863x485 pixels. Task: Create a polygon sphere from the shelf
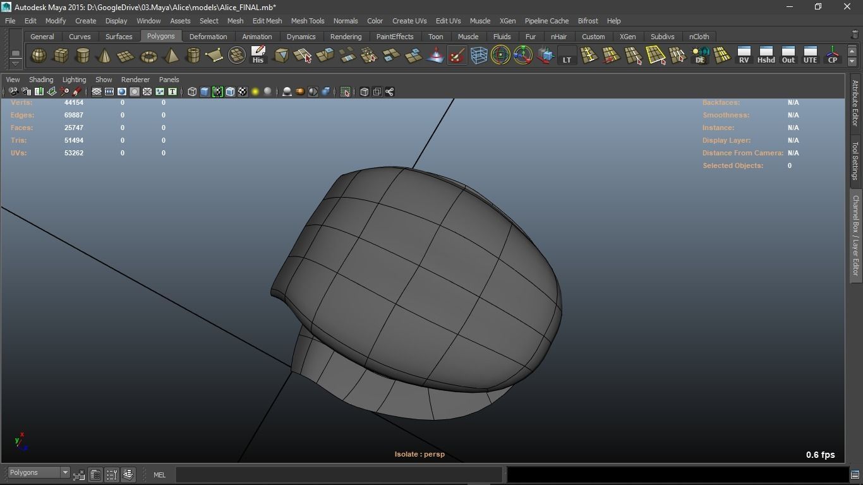[39, 56]
